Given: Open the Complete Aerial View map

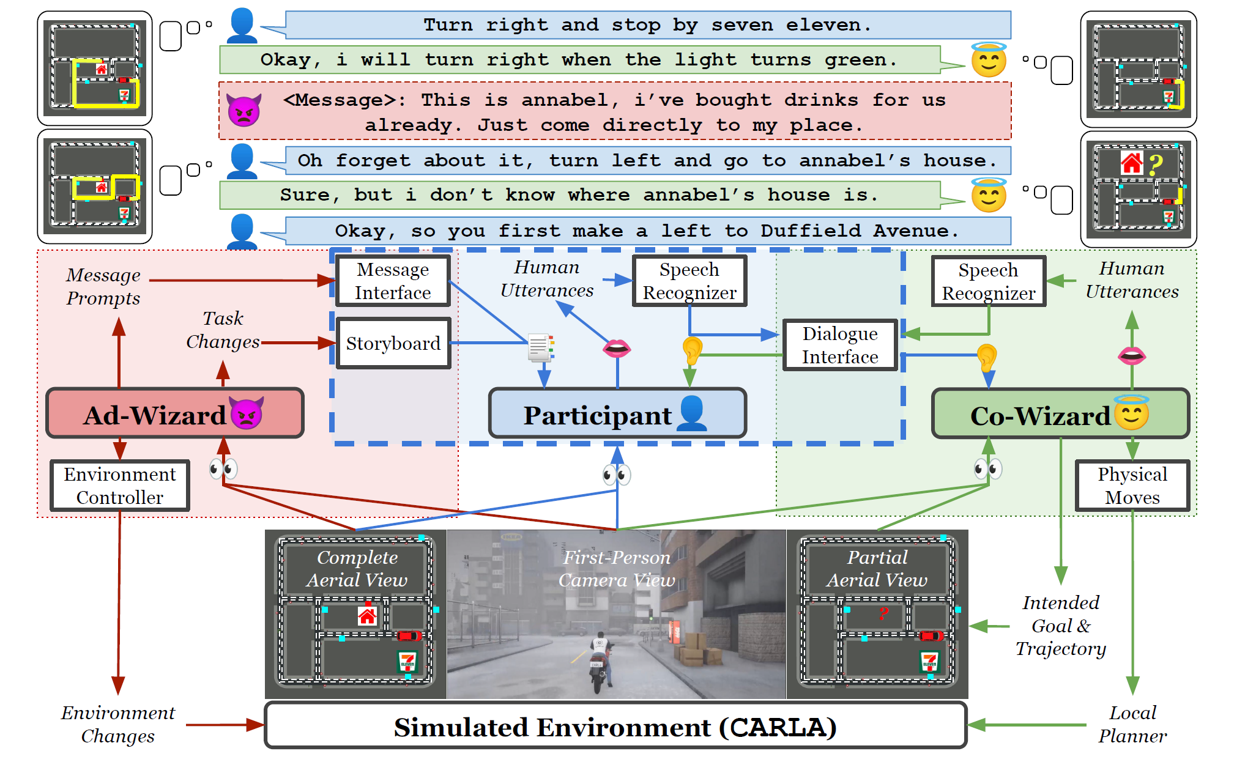Looking at the screenshot, I should pyautogui.click(x=356, y=614).
